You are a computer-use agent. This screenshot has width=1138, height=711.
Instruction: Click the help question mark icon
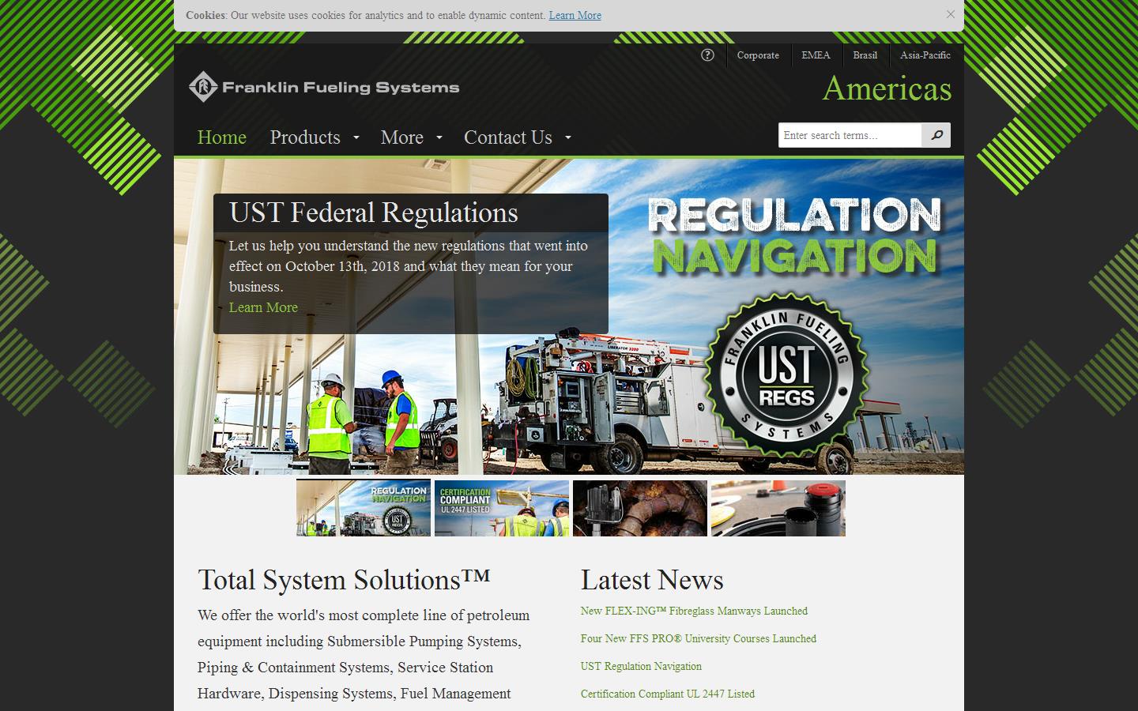pos(707,55)
